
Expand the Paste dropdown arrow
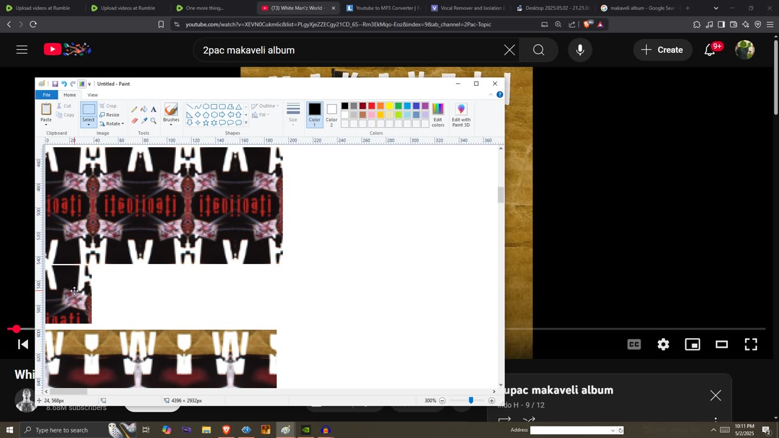click(46, 124)
